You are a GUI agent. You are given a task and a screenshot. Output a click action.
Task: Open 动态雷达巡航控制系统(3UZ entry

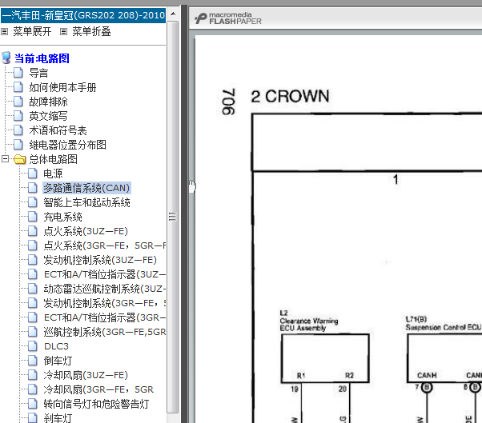click(105, 289)
